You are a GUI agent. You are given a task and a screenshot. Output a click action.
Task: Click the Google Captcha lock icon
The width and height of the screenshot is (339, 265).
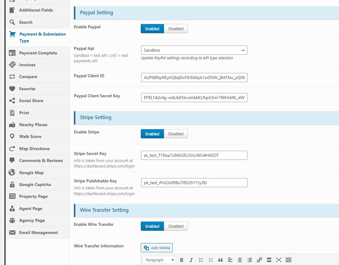(x=12, y=184)
